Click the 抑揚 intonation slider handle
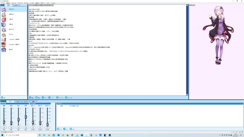This screenshot has width=244, height=137. click(x=26, y=117)
